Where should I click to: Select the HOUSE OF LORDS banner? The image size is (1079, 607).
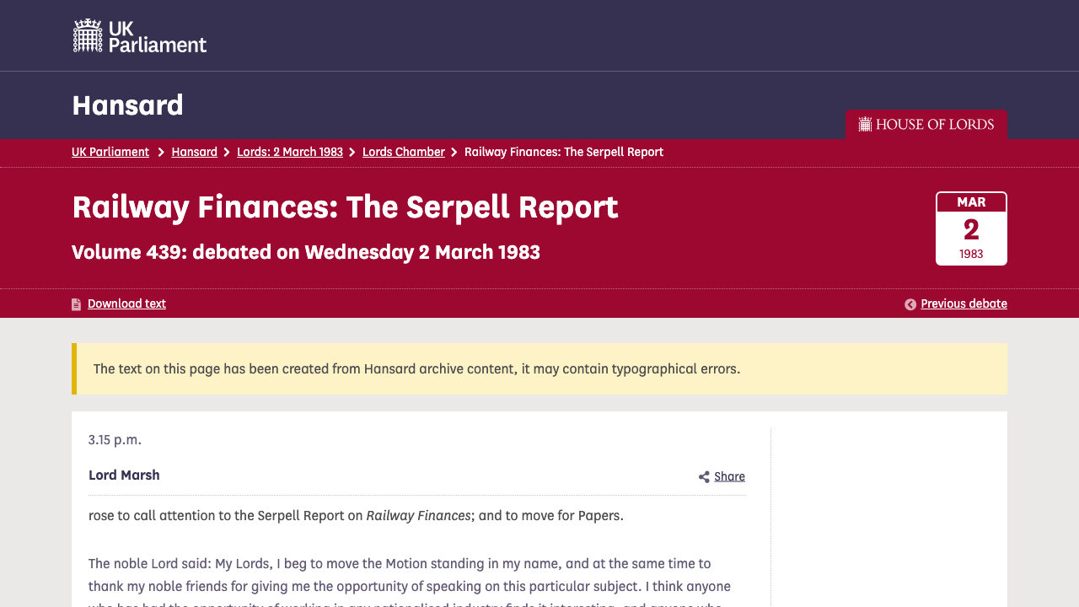(x=926, y=124)
